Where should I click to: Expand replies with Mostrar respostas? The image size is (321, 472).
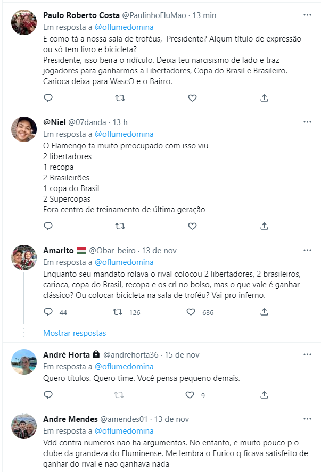75,333
